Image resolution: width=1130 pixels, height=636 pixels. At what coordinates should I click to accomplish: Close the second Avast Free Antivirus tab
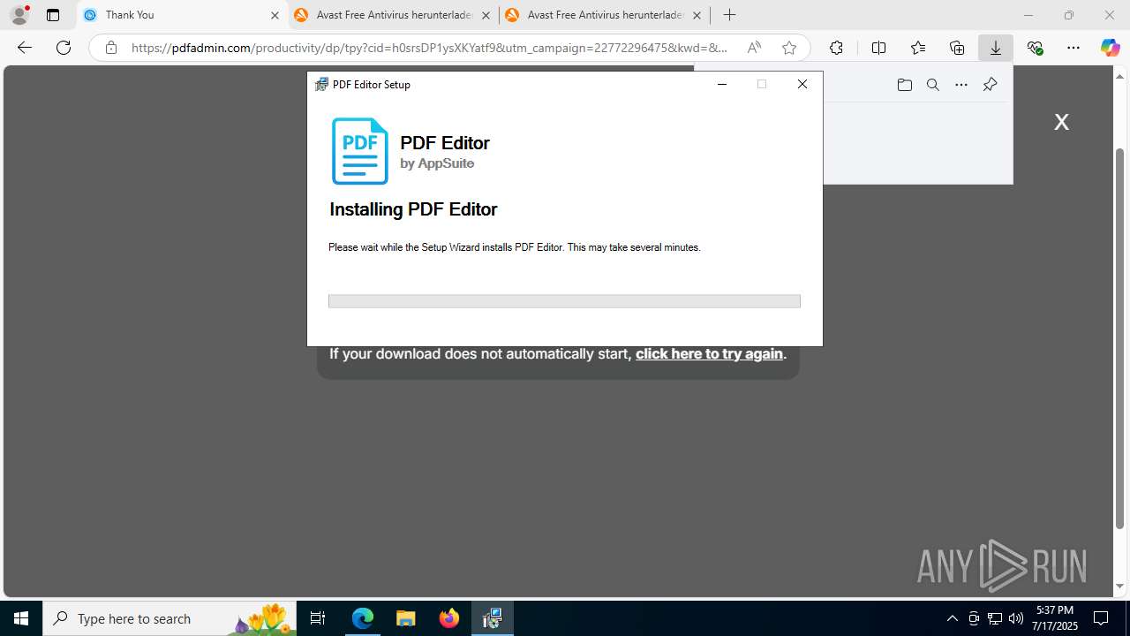[697, 15]
